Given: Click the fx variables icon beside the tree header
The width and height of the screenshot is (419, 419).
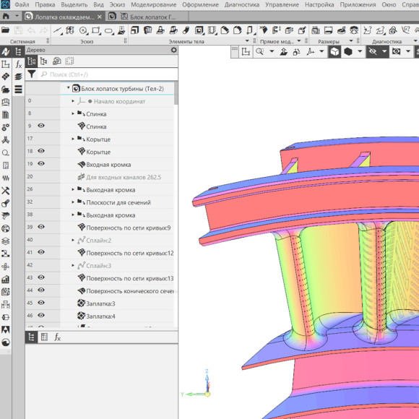Looking at the screenshot, I should tap(18, 64).
